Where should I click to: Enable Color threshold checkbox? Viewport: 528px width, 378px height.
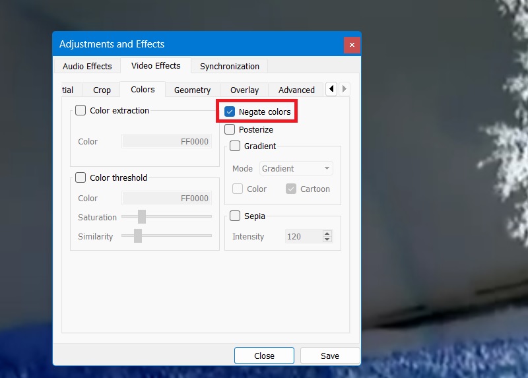[x=81, y=177]
